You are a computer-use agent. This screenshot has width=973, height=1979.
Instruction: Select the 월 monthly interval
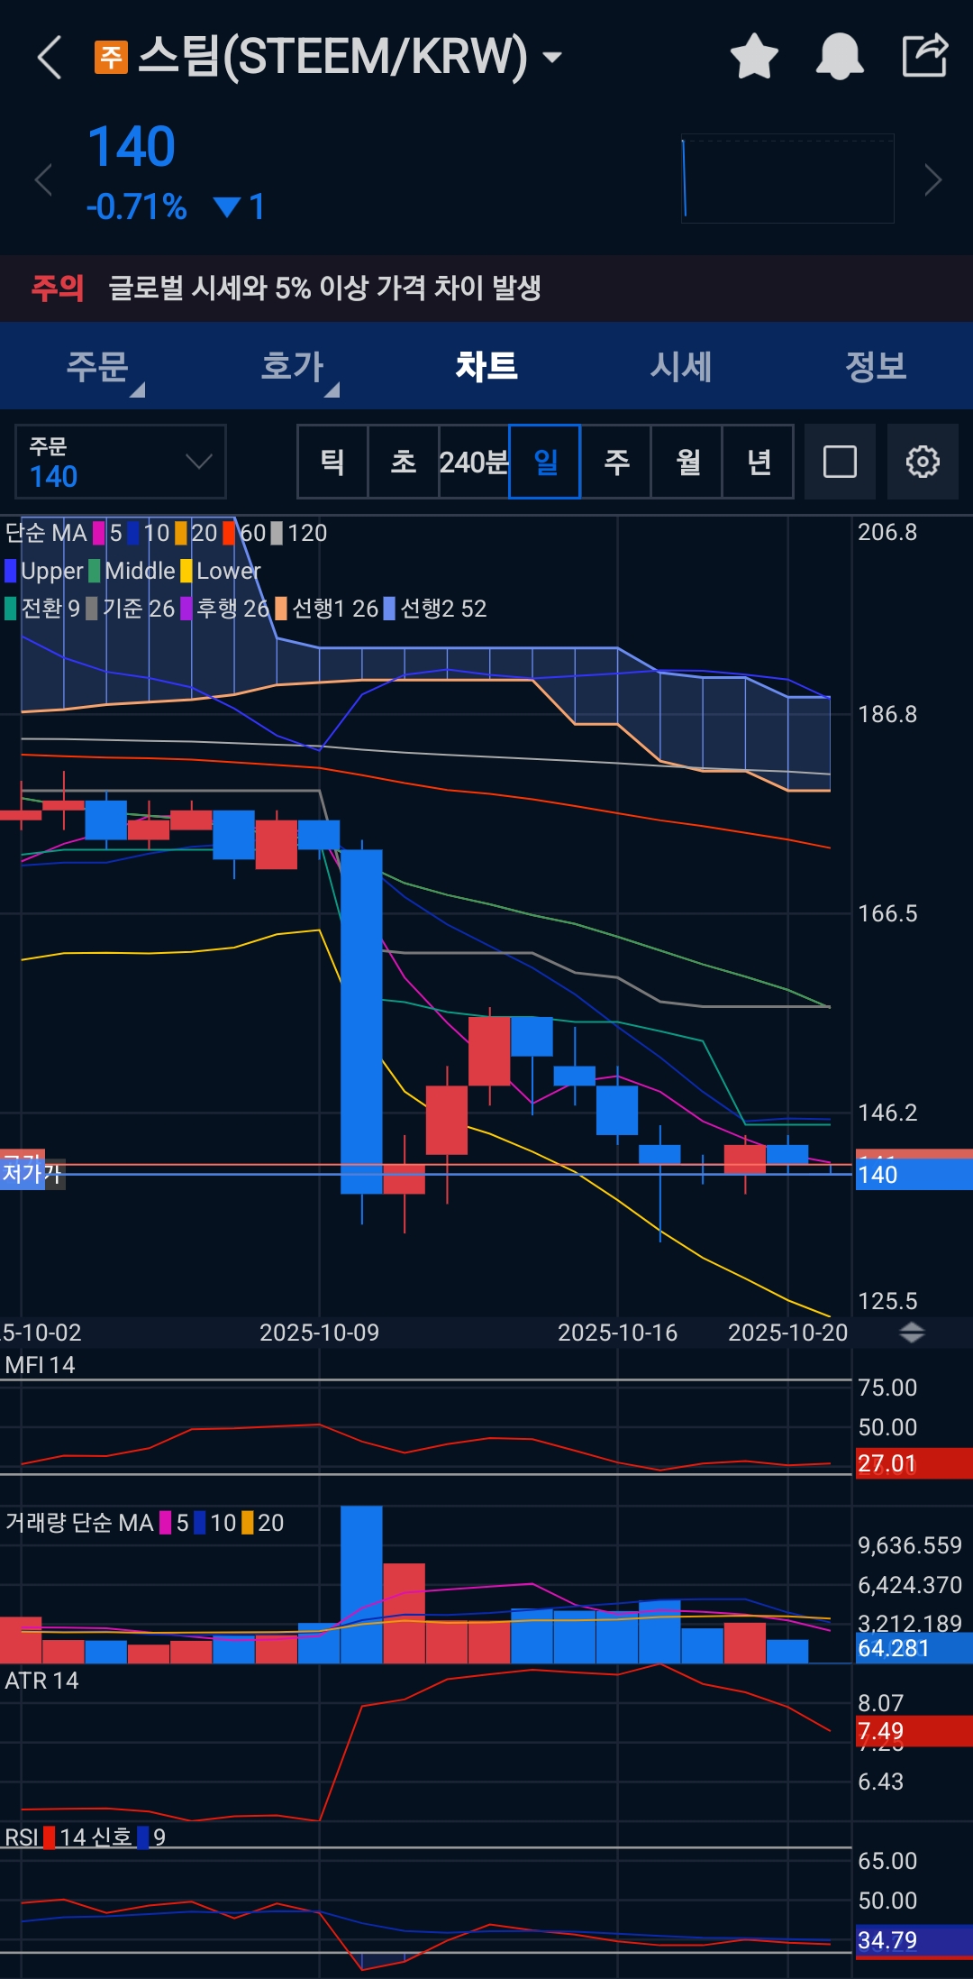click(687, 462)
